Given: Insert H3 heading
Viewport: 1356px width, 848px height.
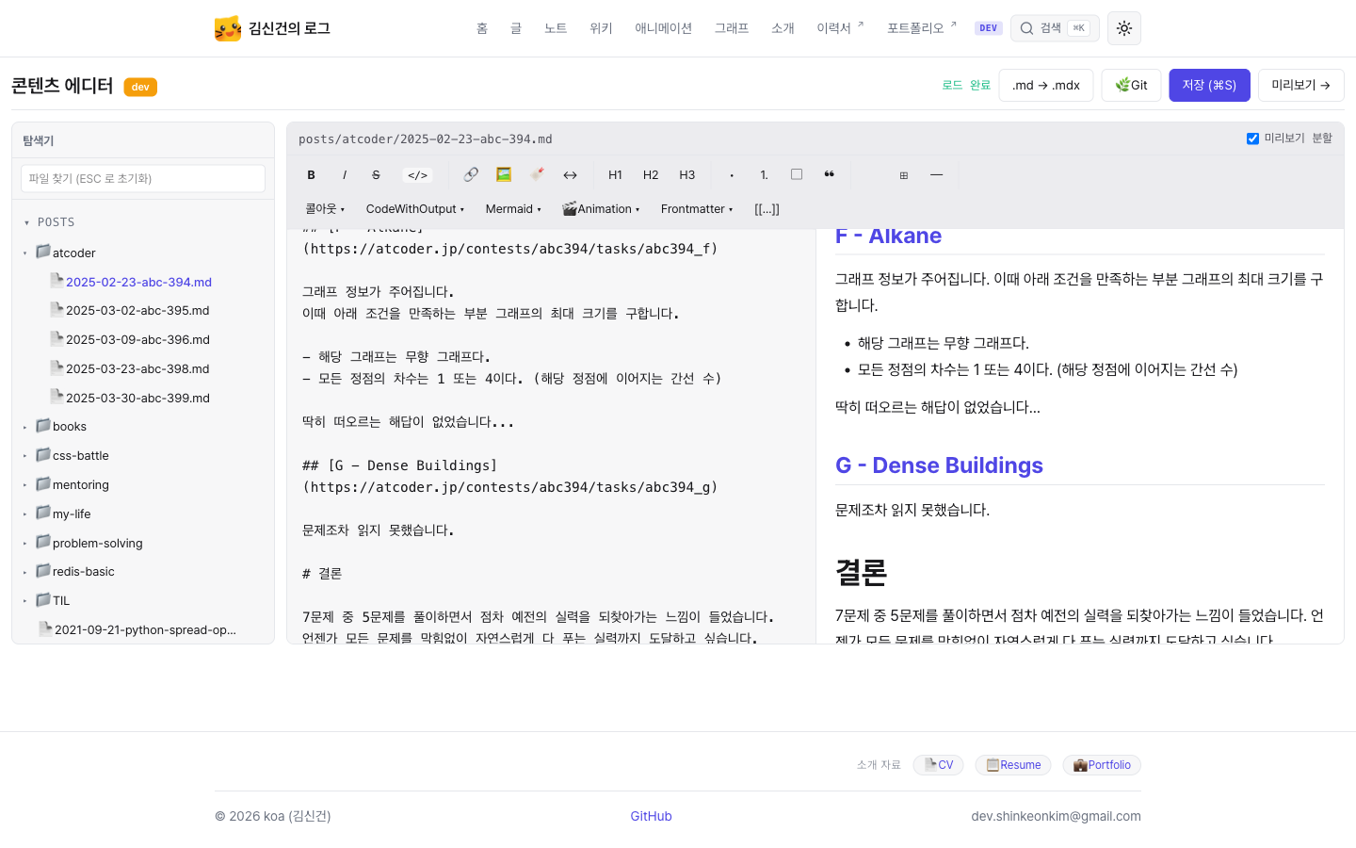Looking at the screenshot, I should tap(687, 175).
